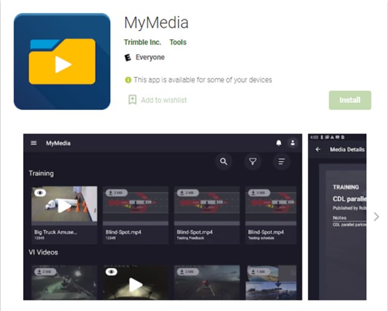The image size is (388, 311).
Task: Open Blind-Spot.mp4 Testing Feedback thumbnail
Action: point(207,206)
